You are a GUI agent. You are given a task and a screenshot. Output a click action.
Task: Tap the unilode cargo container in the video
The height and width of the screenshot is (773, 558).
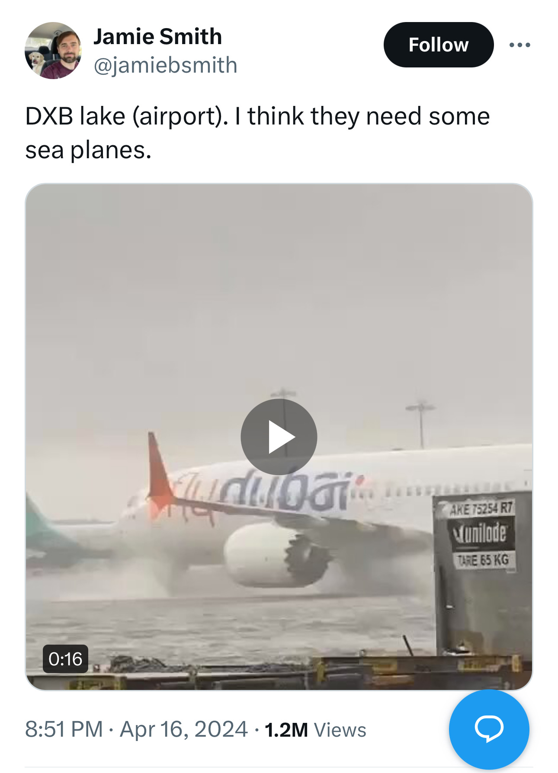[483, 575]
